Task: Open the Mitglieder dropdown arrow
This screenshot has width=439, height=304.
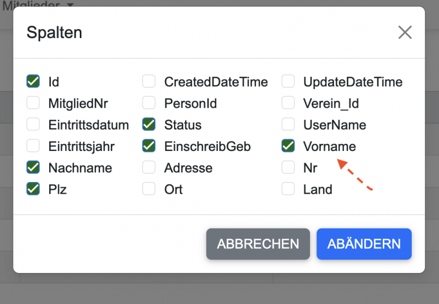Action: (x=70, y=4)
